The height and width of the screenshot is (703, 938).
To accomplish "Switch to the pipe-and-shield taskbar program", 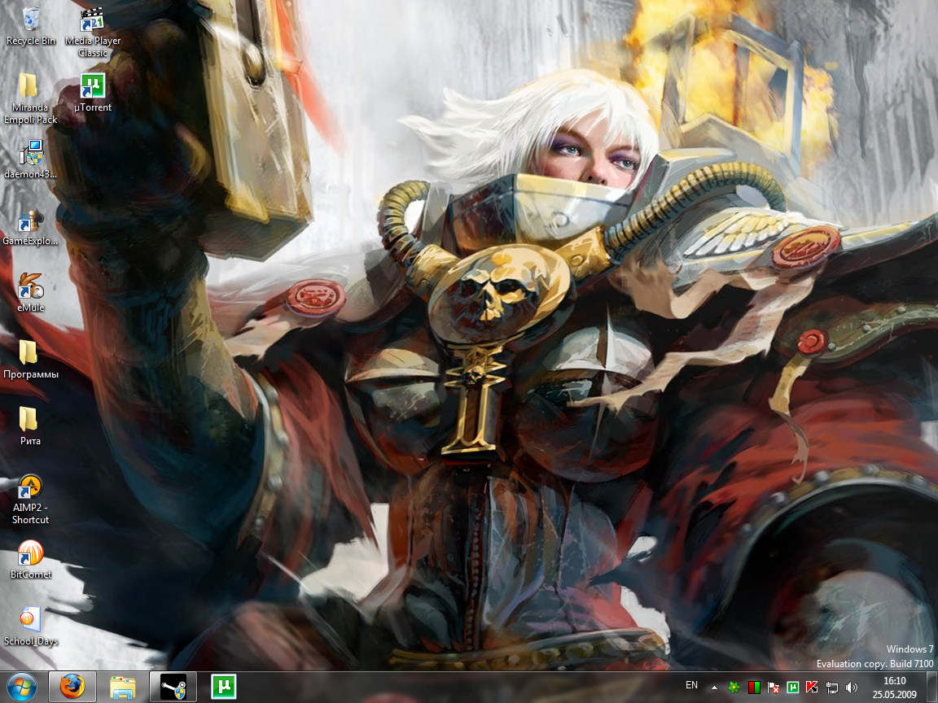I will point(173,687).
